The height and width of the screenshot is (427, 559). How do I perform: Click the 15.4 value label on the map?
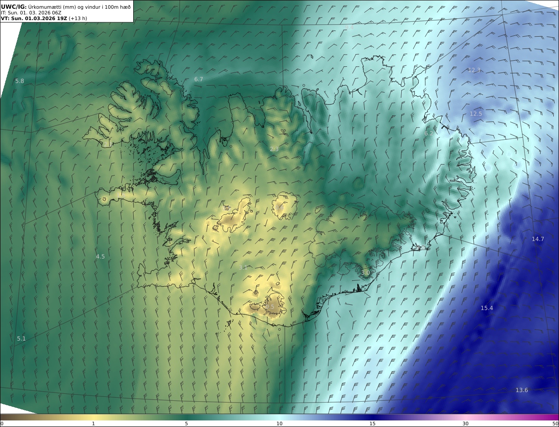coord(487,308)
